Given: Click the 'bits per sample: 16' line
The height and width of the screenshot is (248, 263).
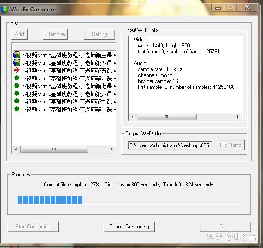Looking at the screenshot, I should 158,81.
